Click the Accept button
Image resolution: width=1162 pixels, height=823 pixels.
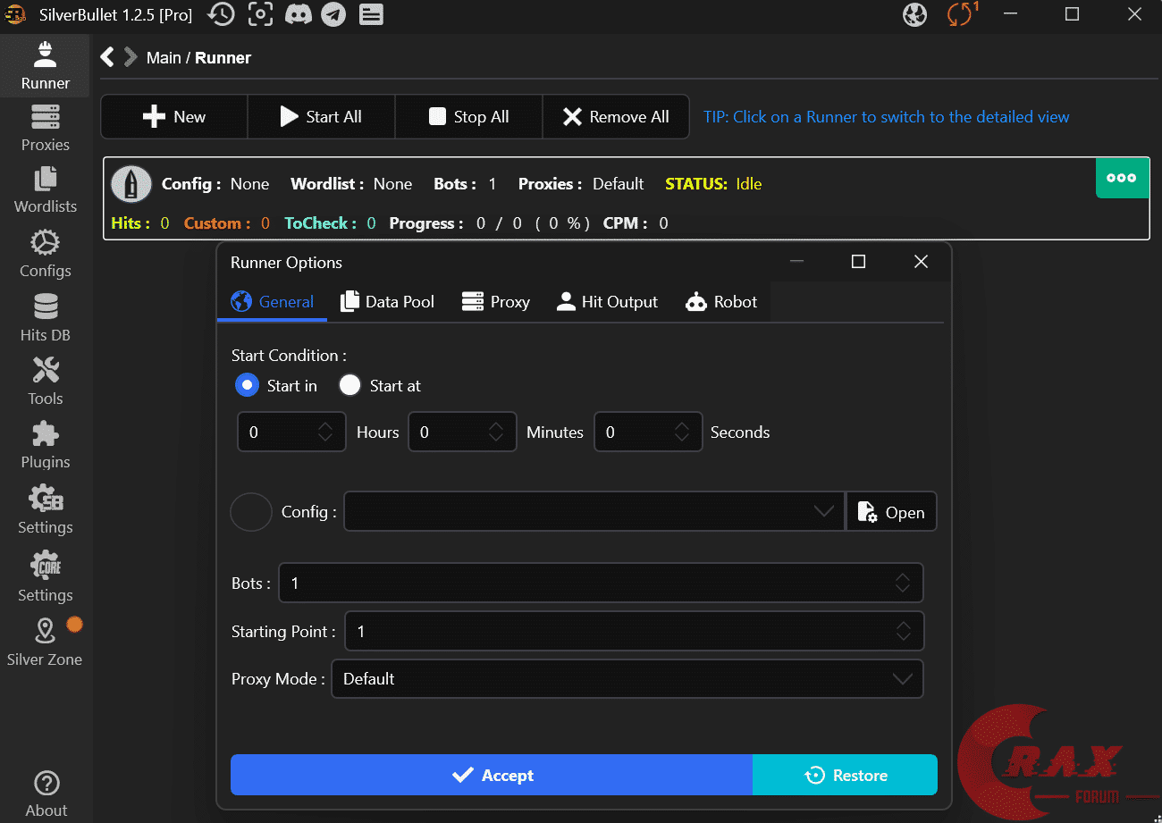click(492, 775)
